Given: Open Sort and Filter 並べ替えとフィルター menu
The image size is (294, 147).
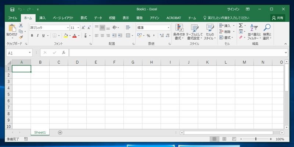Looking at the screenshot, I should [x=254, y=32].
